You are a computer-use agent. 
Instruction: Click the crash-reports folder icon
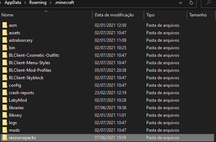[5, 93]
